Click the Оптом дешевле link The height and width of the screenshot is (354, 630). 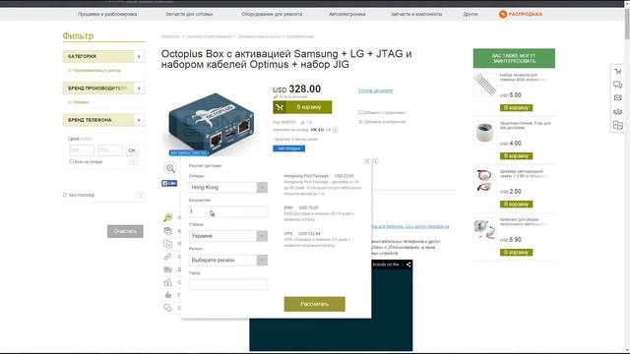[375, 90]
